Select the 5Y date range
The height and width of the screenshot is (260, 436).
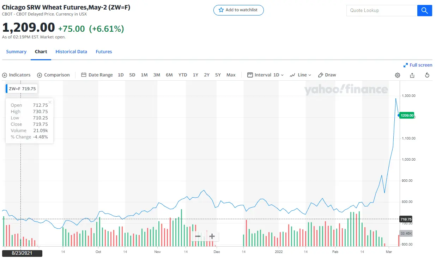point(218,75)
